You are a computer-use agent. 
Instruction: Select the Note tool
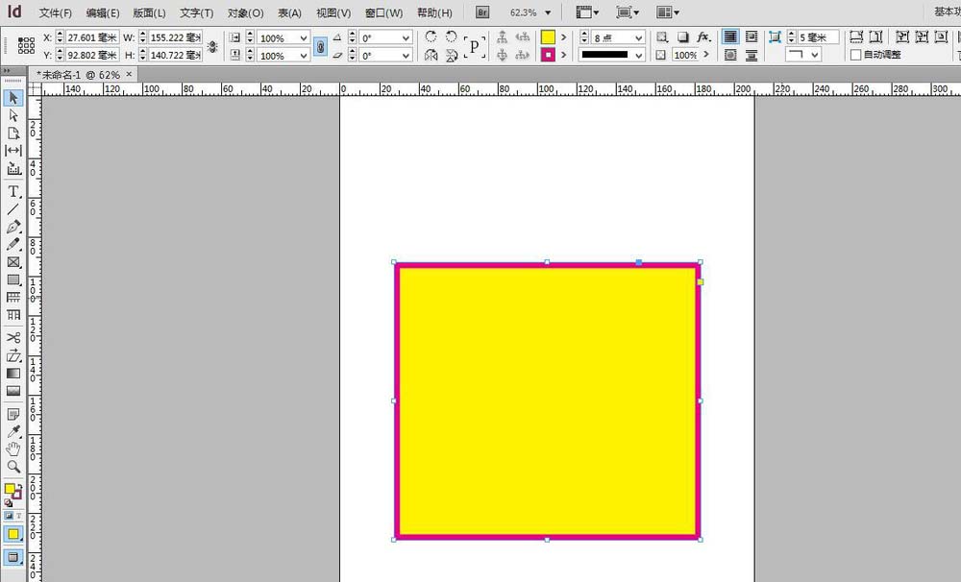(13, 414)
